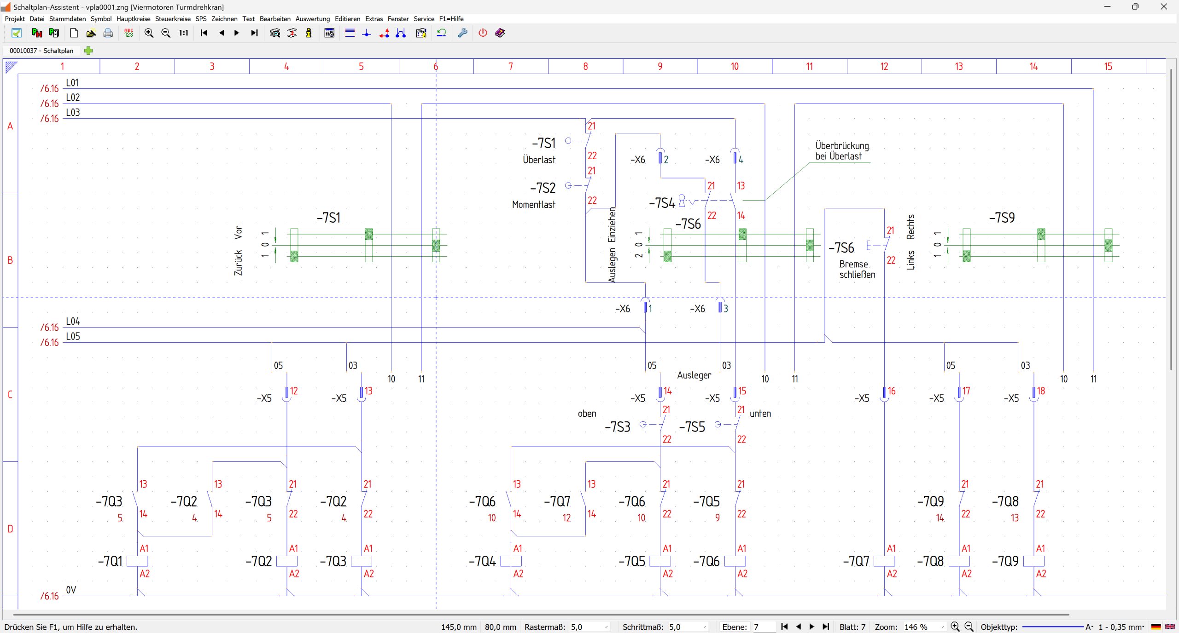
Task: Switch language with the British flag
Action: point(1170,627)
